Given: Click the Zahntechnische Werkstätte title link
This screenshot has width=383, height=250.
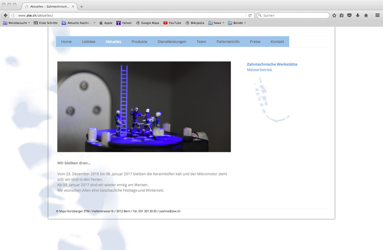Looking at the screenshot, I should click(272, 64).
